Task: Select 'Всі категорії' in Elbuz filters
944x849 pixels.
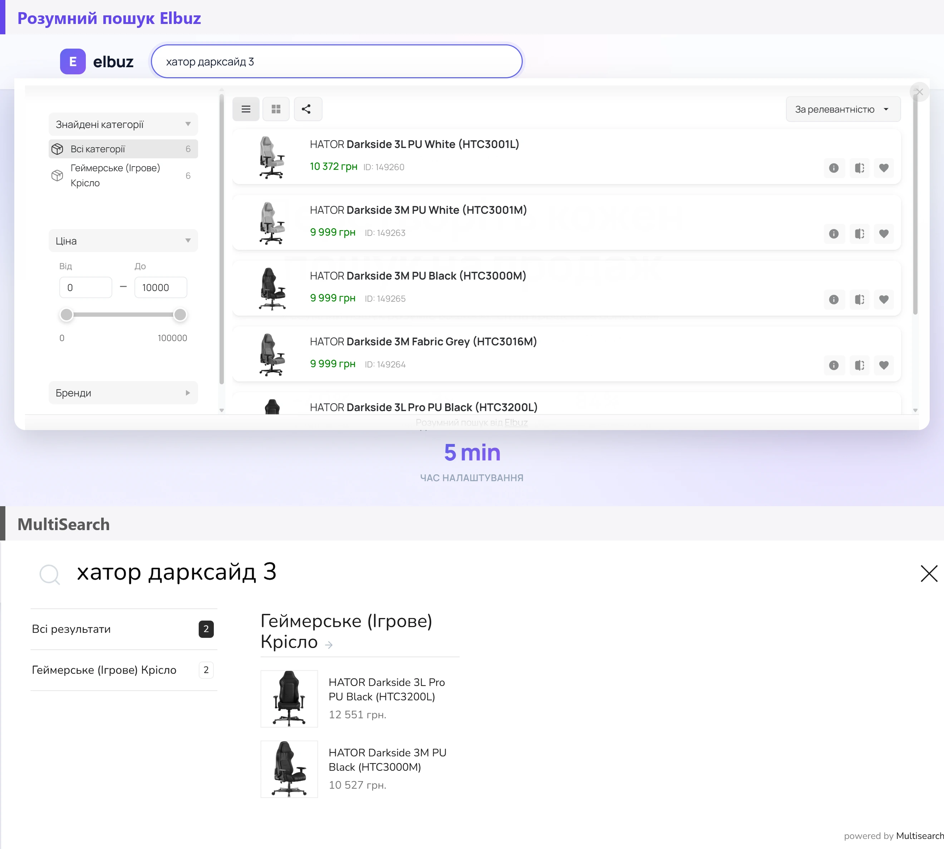Action: (123, 149)
